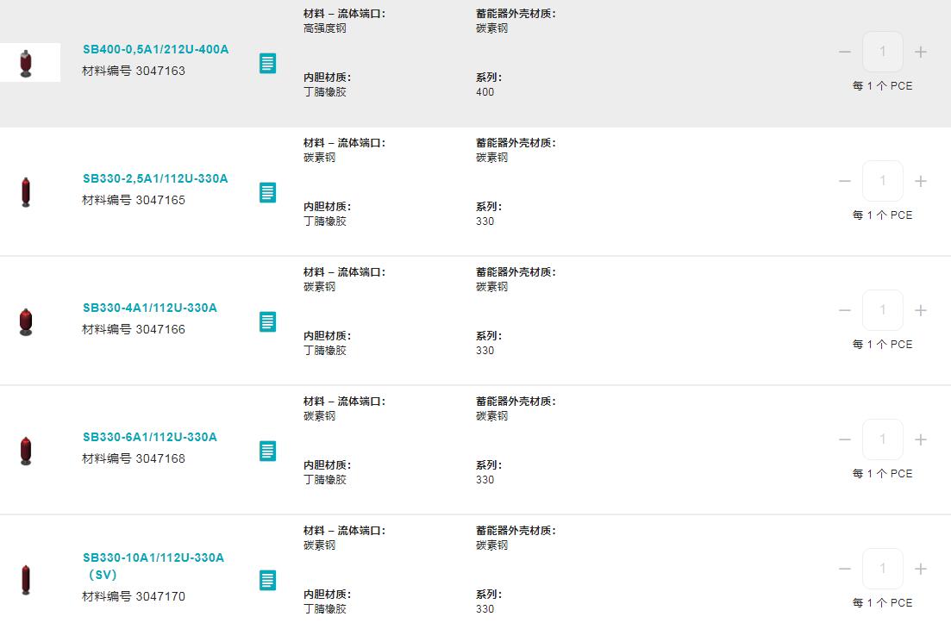Open datasheet icon for SB330-6A1/112U-330A

tap(268, 451)
